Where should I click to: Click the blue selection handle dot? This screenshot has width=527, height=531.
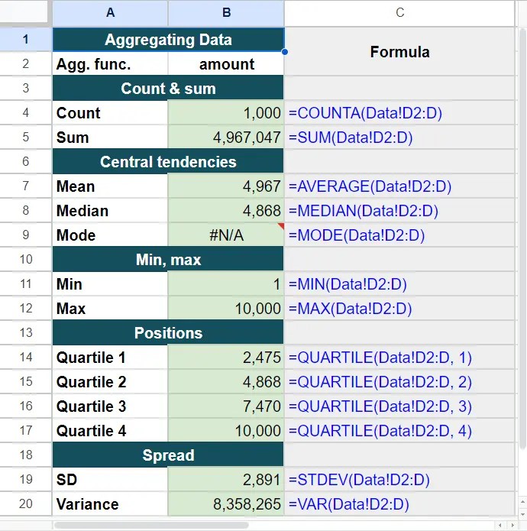tap(284, 52)
